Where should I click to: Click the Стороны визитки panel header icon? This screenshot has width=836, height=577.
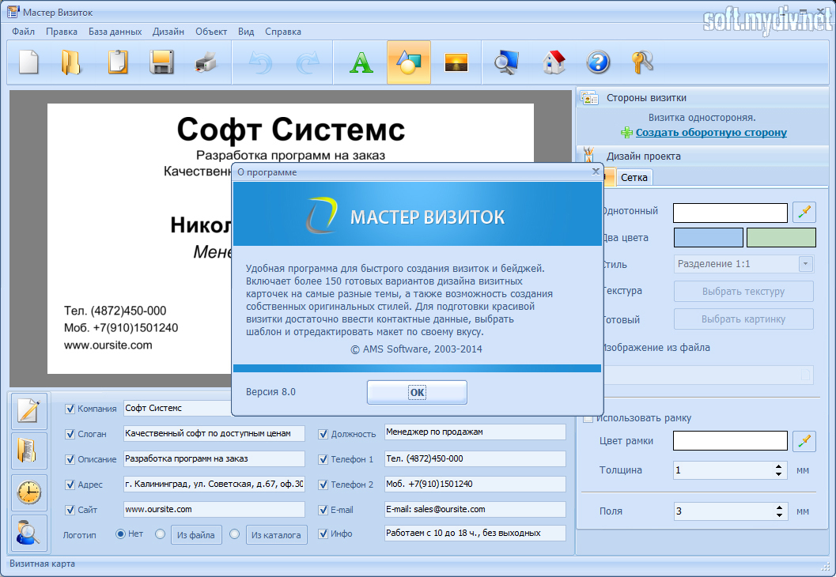point(589,98)
